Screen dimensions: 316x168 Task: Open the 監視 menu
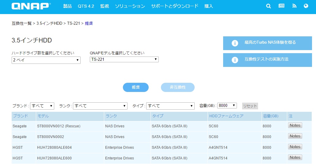click(105, 6)
